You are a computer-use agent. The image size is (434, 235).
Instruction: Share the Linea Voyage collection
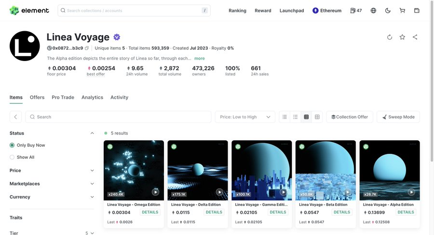(415, 37)
